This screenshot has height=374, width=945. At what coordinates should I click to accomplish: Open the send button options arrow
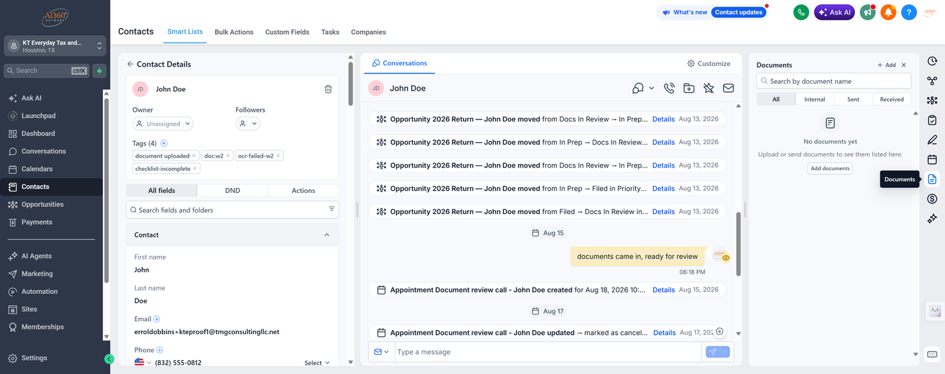725,352
